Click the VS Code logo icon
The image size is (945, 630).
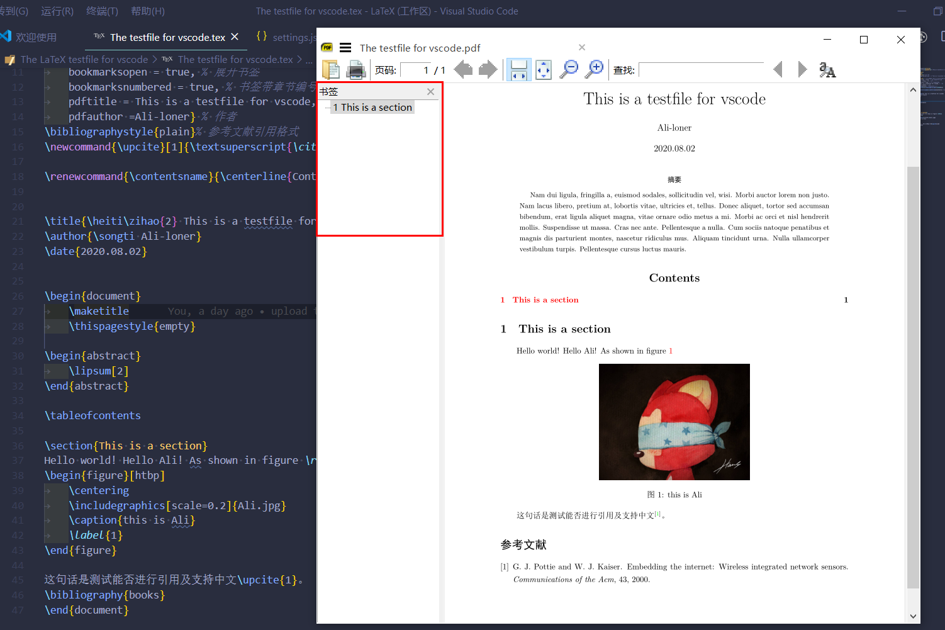[x=6, y=36]
